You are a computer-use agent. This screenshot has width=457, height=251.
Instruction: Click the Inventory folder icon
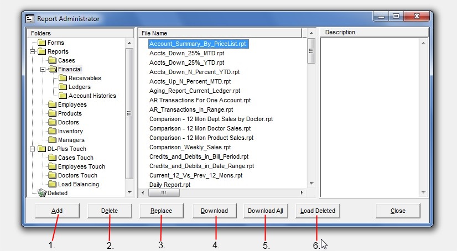[52, 131]
